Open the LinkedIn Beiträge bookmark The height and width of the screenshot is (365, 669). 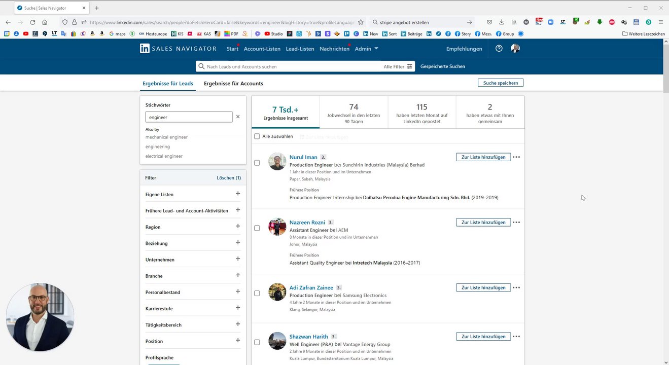[411, 34]
